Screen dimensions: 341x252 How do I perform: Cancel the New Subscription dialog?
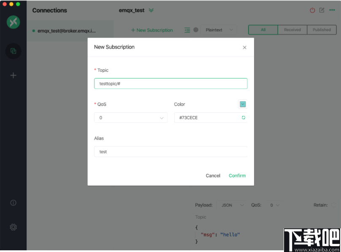213,176
